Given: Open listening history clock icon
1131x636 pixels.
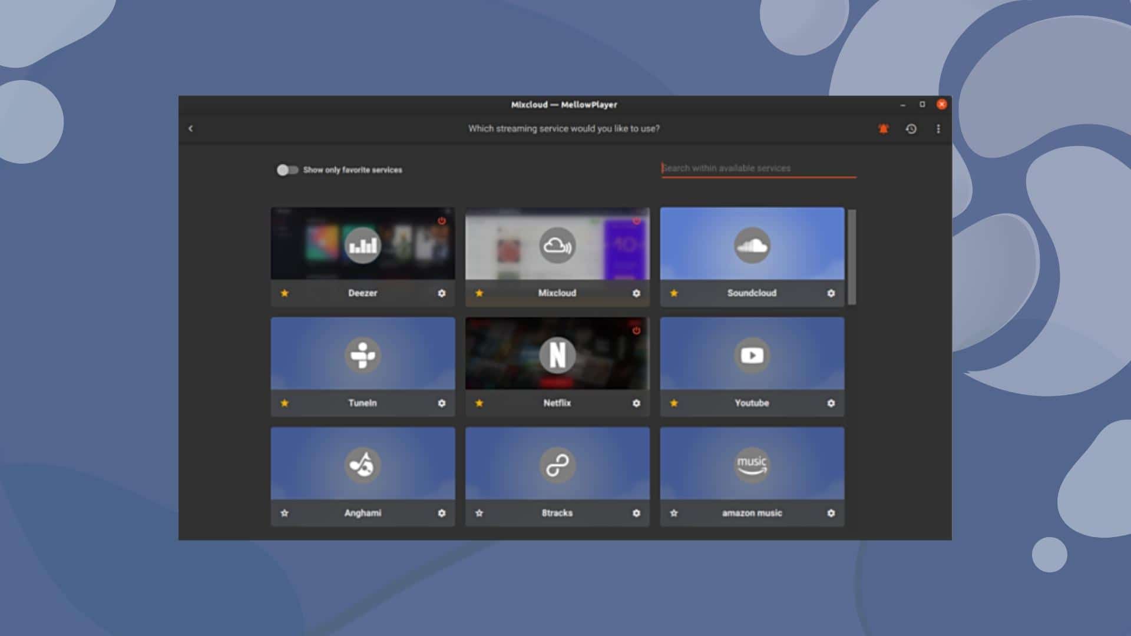Looking at the screenshot, I should (x=911, y=128).
